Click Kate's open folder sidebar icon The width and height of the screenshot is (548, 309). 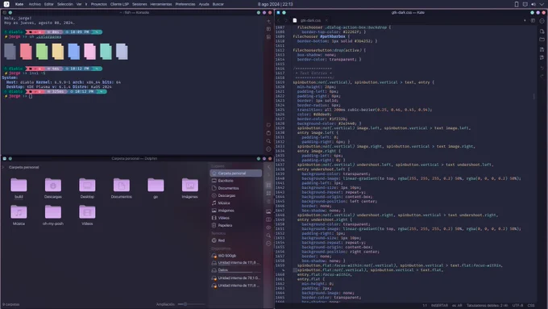pyautogui.click(x=542, y=40)
